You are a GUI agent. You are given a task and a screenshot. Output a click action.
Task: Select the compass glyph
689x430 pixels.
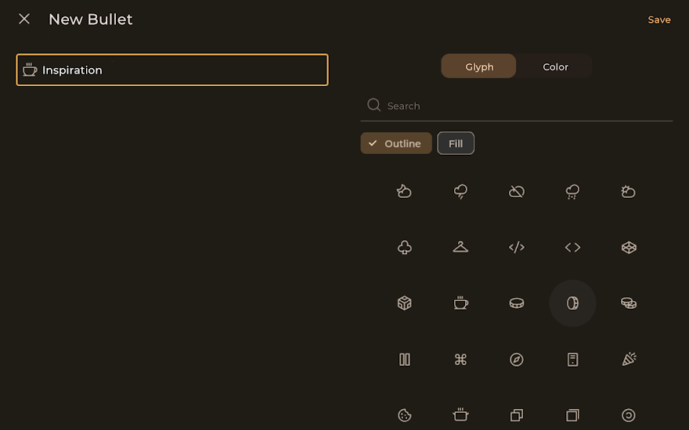pos(517,360)
